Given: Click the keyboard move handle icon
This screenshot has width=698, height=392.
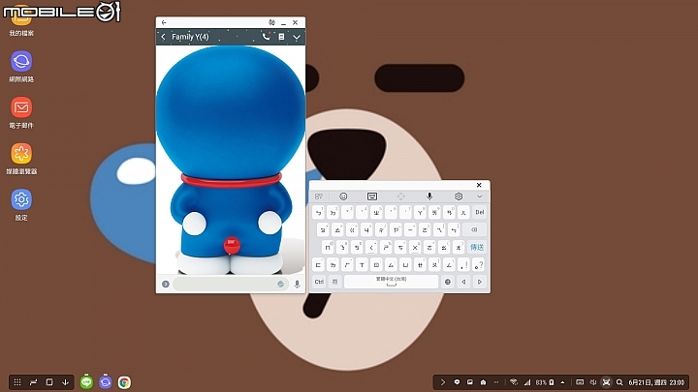Looking at the screenshot, I should 400,196.
